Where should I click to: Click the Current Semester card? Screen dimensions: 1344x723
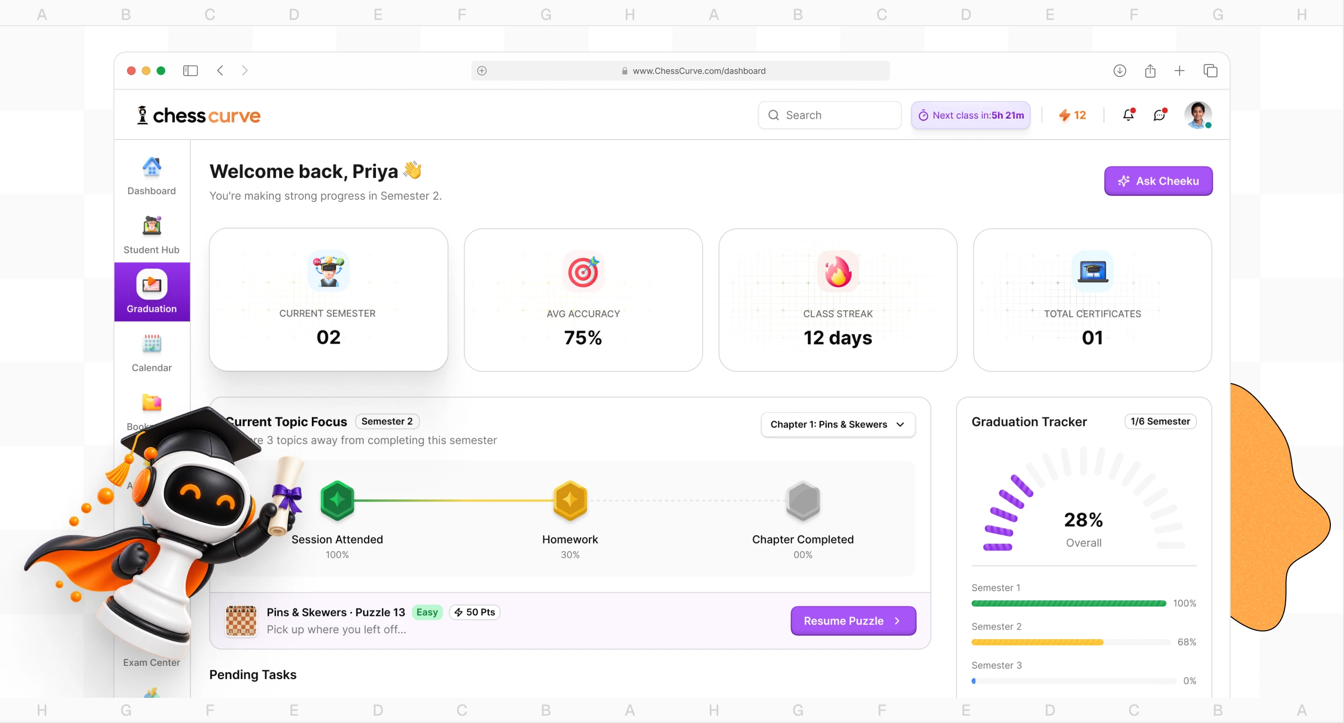[x=329, y=300]
